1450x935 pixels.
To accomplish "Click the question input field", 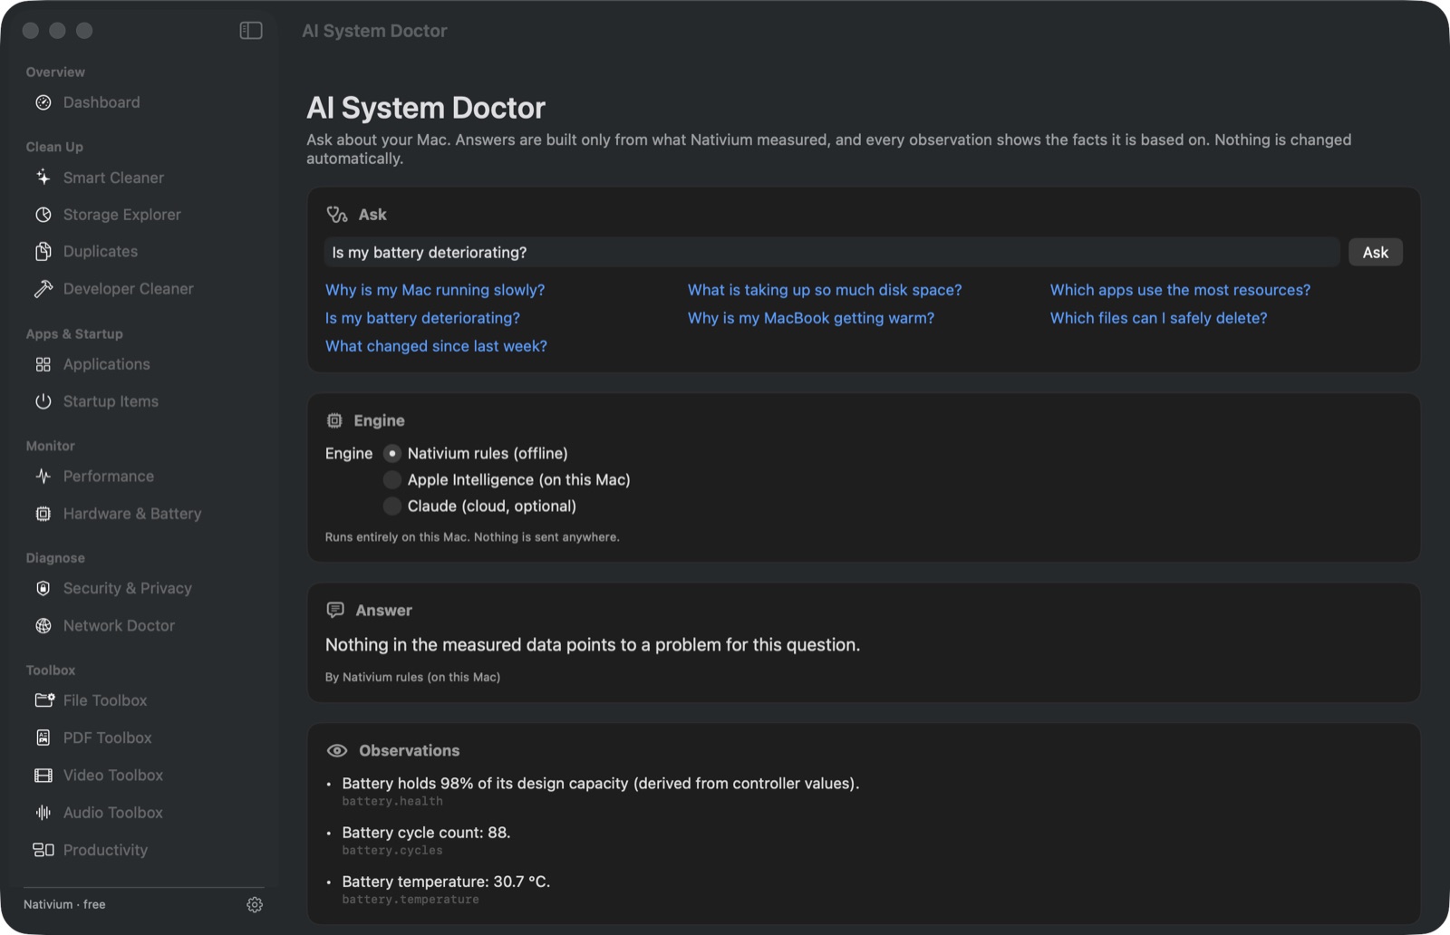I will pos(832,253).
